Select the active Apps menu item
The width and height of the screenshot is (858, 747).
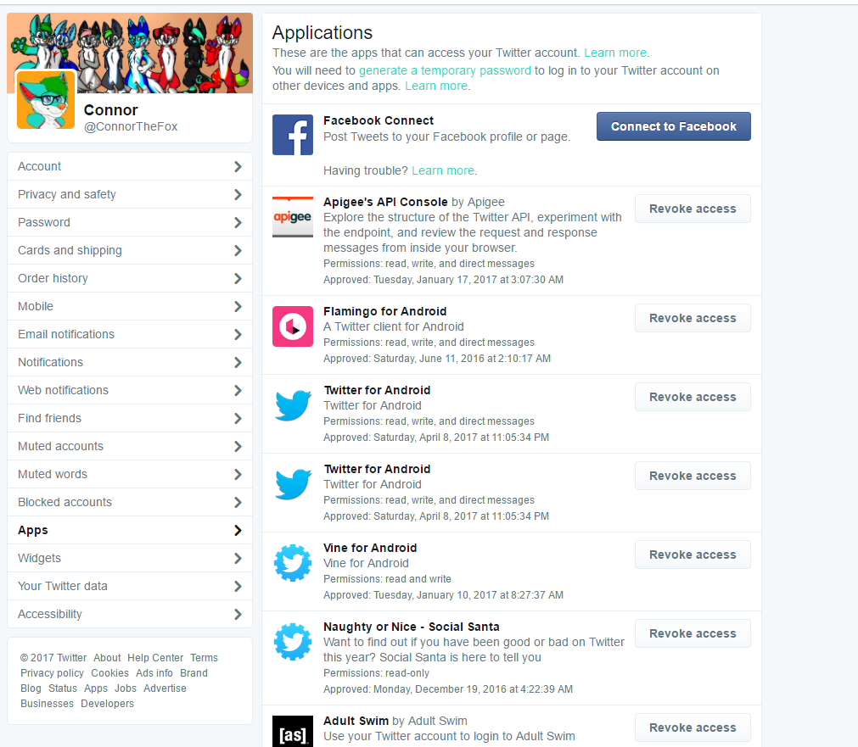coord(130,531)
